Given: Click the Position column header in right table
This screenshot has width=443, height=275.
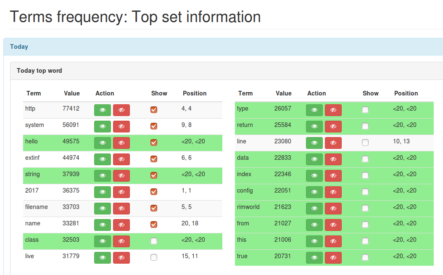Looking at the screenshot, I should (406, 93).
